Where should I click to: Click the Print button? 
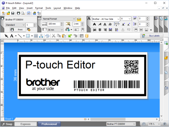point(18,30)
